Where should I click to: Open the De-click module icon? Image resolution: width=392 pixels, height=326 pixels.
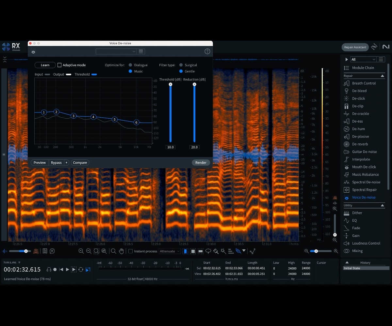347,98
